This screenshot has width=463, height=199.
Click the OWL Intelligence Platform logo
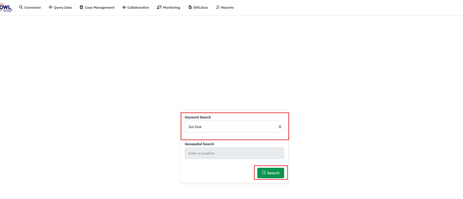6,7
